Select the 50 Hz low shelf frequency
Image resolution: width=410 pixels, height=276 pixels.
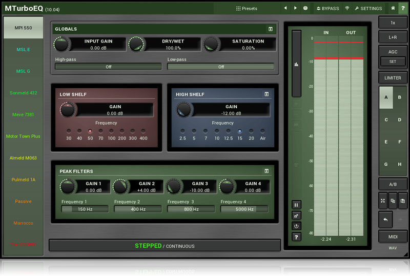(90, 131)
